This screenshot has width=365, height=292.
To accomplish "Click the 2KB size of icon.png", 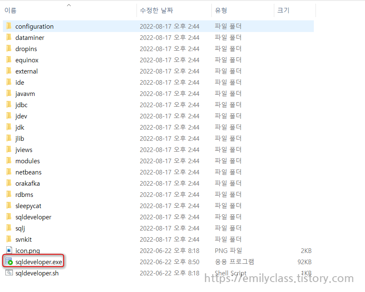I will (306, 251).
